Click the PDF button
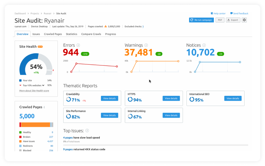 point(220,20)
